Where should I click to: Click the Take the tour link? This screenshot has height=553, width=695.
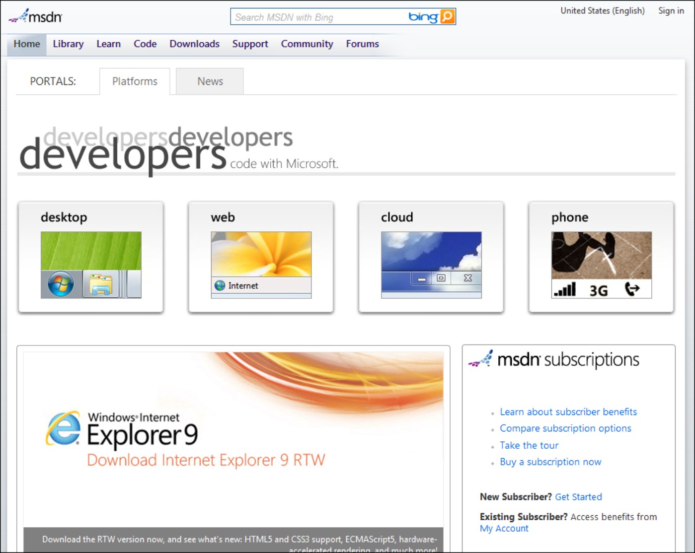pyautogui.click(x=529, y=445)
